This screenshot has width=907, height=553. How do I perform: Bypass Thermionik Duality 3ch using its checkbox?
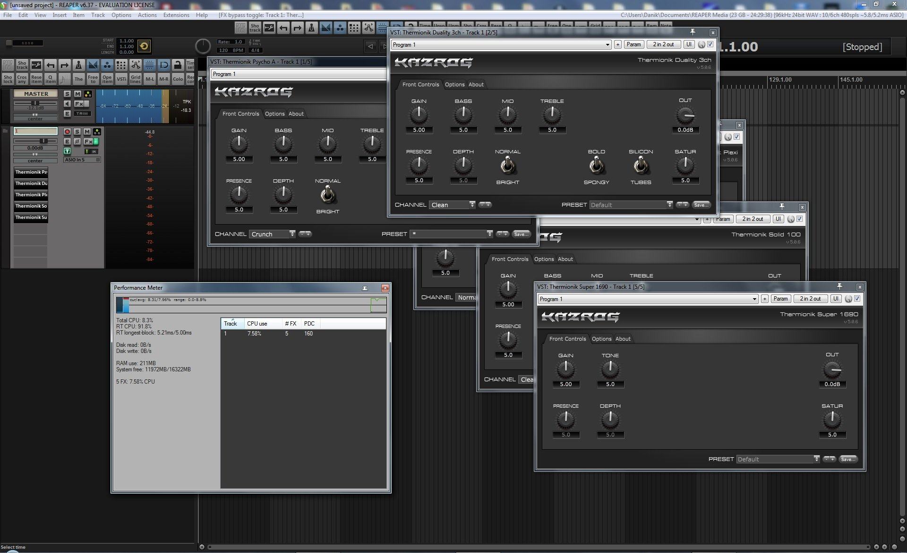[x=710, y=44]
